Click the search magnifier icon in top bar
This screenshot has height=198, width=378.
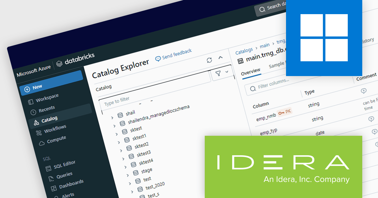point(262,10)
